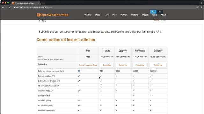Click the Weather maps API row label
The width and height of the screenshot is (204, 114).
pos(46,91)
